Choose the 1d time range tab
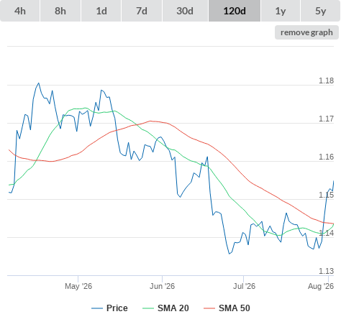The image size is (341, 327). [x=101, y=11]
